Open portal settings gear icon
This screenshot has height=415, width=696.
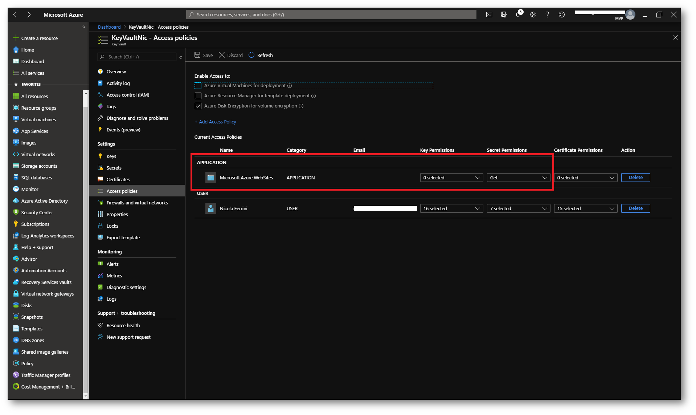tap(532, 15)
